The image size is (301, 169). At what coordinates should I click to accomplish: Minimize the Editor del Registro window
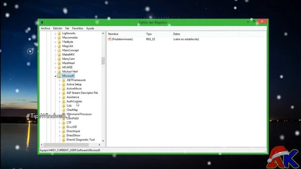tap(248, 22)
